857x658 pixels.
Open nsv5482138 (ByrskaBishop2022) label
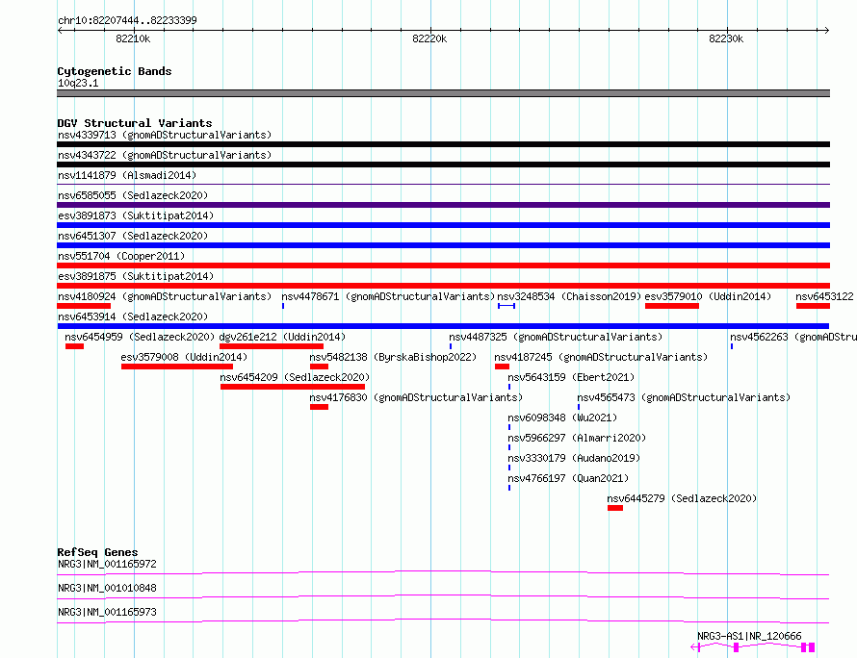point(393,357)
